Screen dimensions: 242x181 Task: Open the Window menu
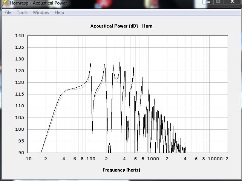click(41, 12)
